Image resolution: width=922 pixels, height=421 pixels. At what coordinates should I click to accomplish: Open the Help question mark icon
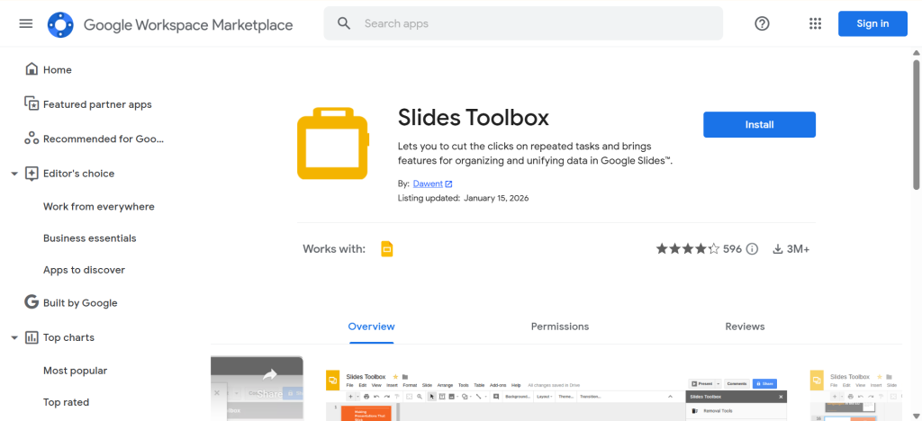(x=762, y=23)
